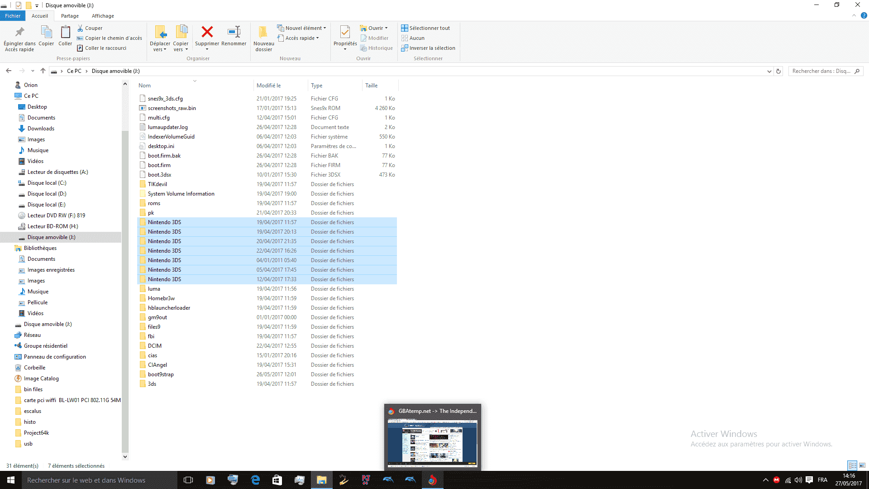869x489 pixels.
Task: Select the boot9strap folder
Action: pyautogui.click(x=267, y=374)
